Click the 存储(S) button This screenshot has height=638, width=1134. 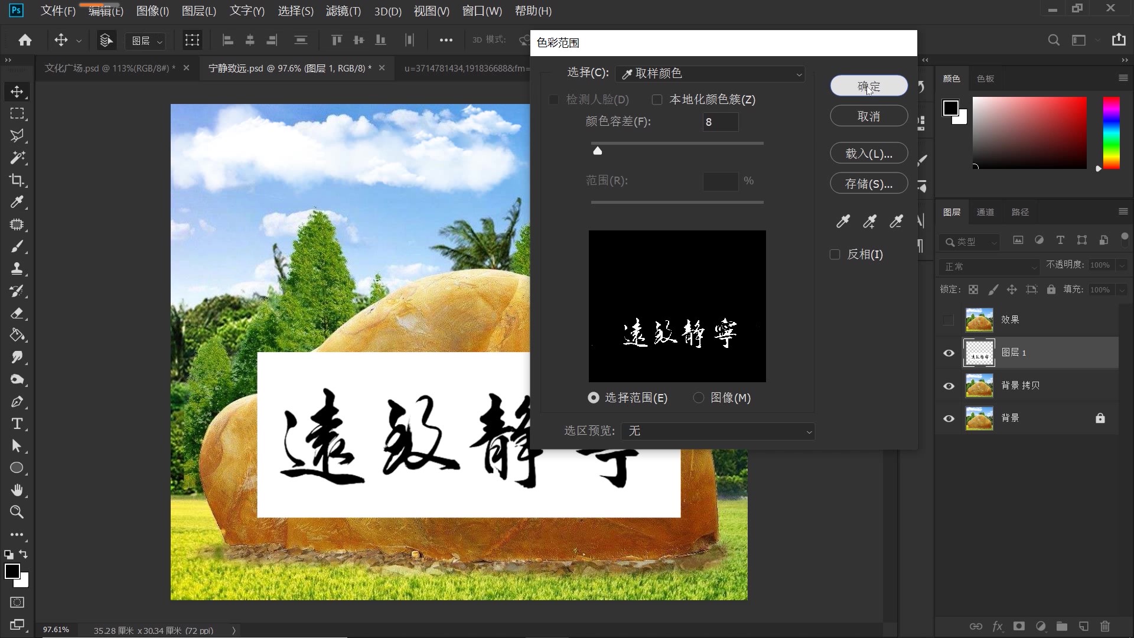(869, 183)
